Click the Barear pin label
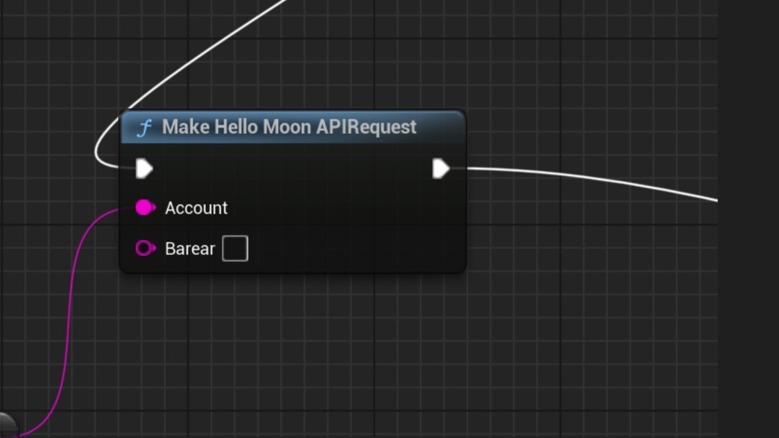The height and width of the screenshot is (438, 779). click(x=190, y=248)
